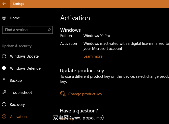Click the Troubleshoot wrench icon
The image size is (169, 124).
click(4, 93)
